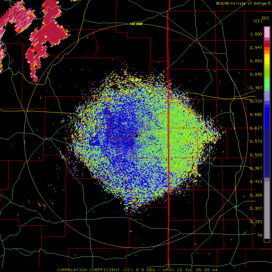Pick the gray swatch on the color bar
This screenshot has height=272, width=272.
tap(267, 210)
